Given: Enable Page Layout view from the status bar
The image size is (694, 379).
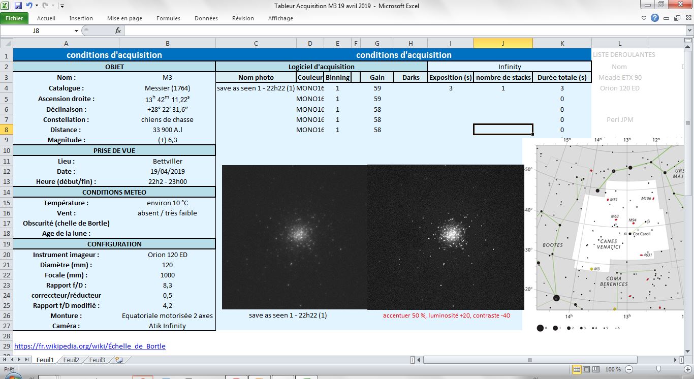Looking at the screenshot, I should coord(587,369).
